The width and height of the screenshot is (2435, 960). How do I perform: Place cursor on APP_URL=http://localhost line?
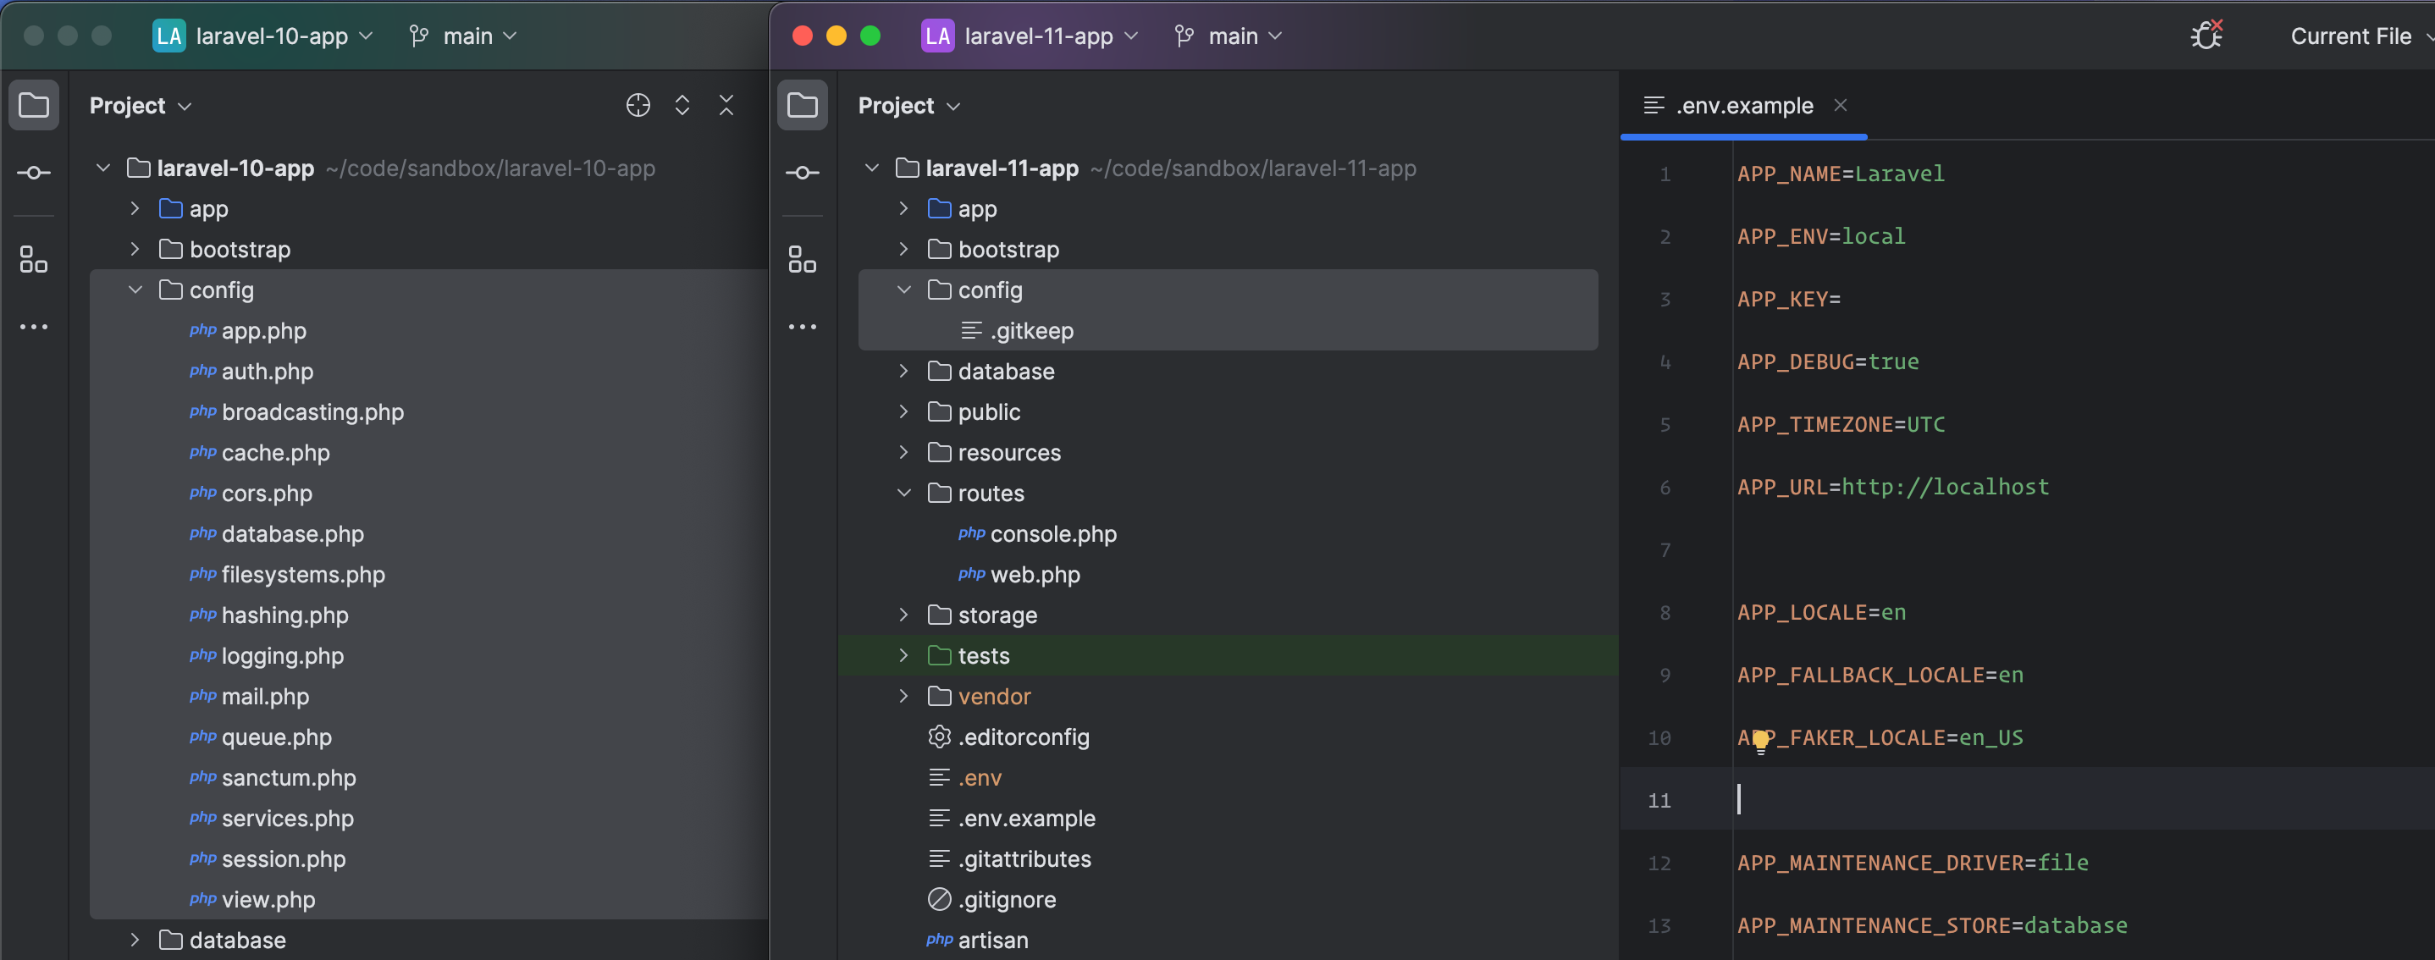1892,488
